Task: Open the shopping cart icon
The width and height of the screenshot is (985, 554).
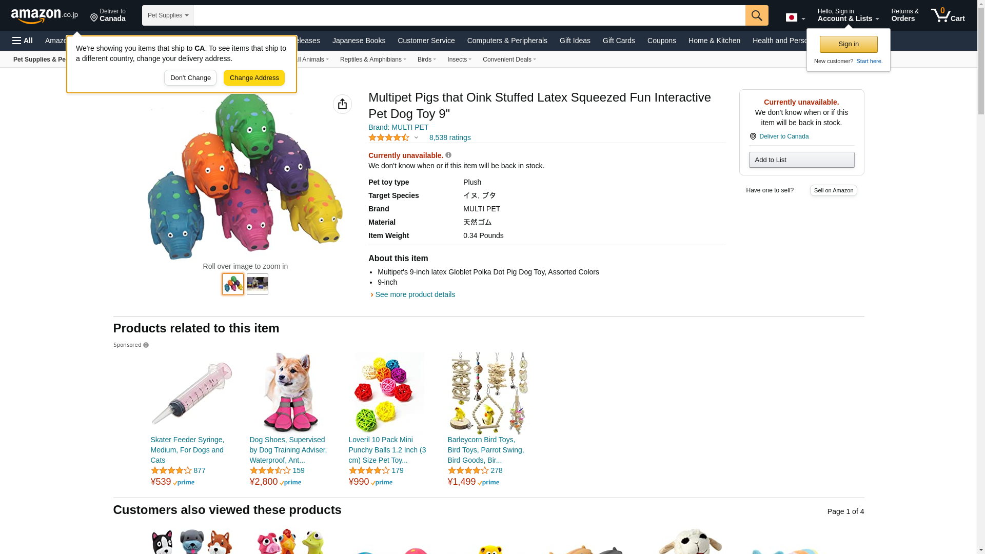Action: [947, 15]
